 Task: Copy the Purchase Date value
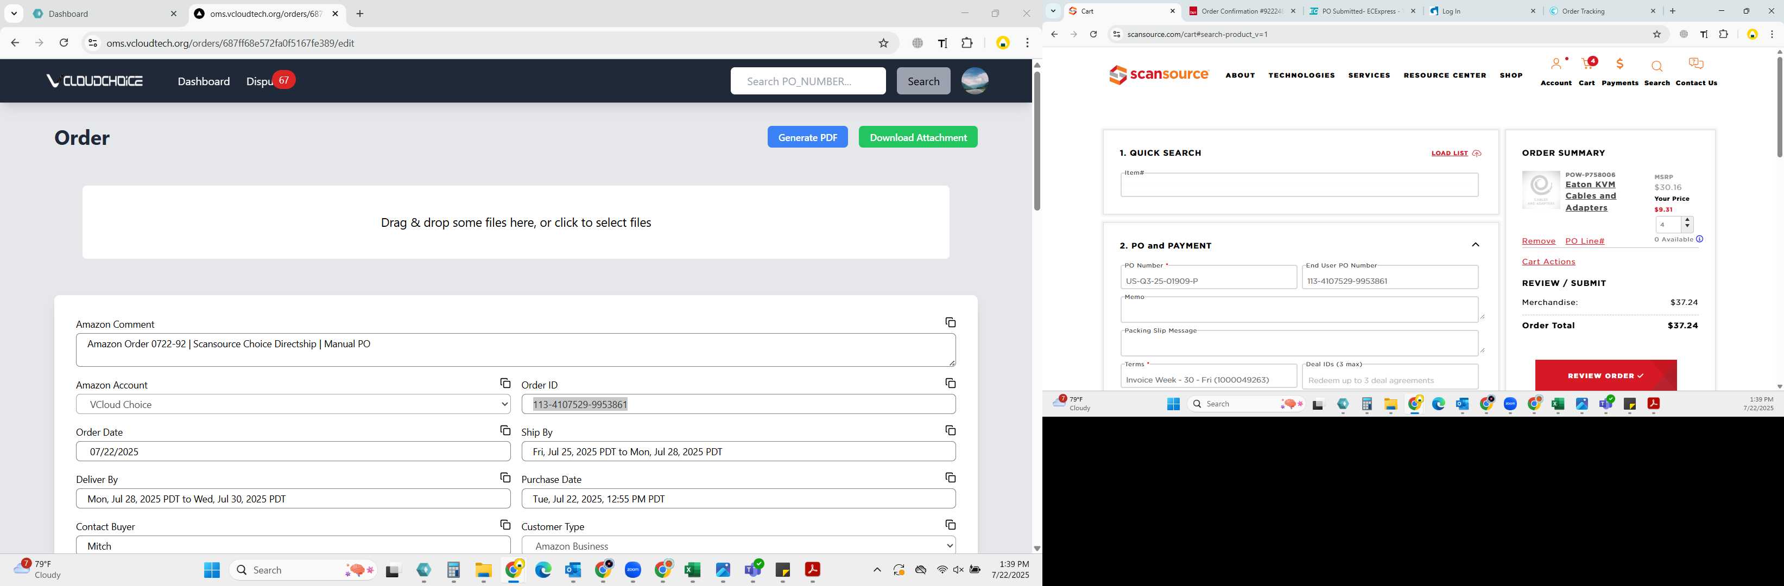(x=950, y=477)
